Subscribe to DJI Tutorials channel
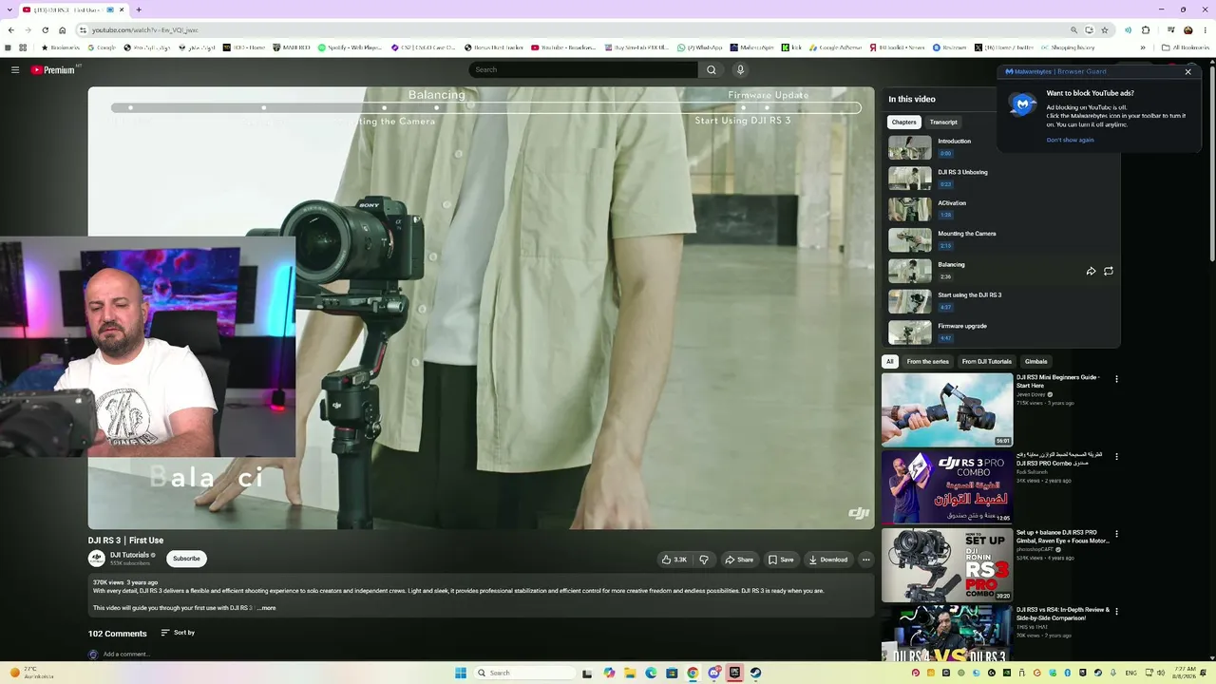This screenshot has width=1216, height=684. coord(186,559)
